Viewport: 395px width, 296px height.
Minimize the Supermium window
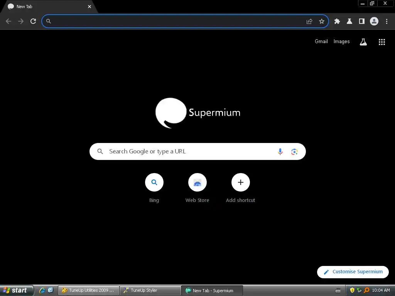pos(363,3)
